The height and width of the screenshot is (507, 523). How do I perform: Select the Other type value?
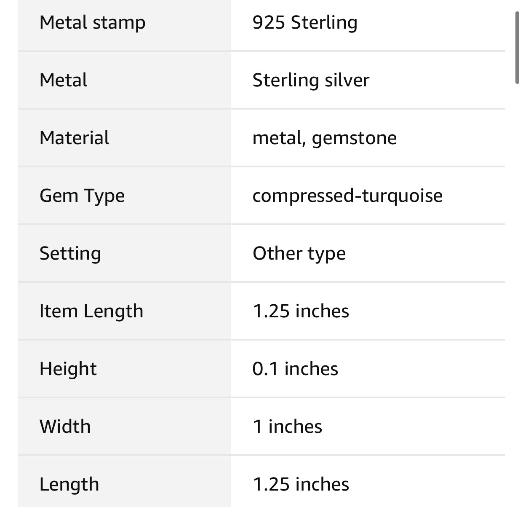pos(299,254)
